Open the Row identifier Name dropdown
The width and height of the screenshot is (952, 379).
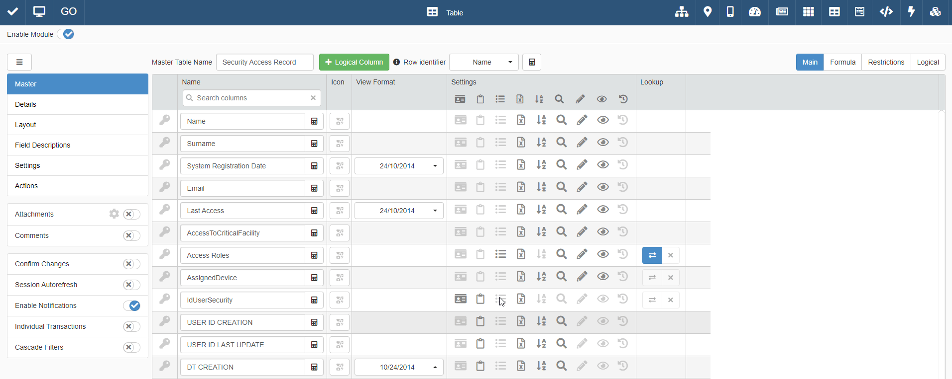tap(483, 62)
